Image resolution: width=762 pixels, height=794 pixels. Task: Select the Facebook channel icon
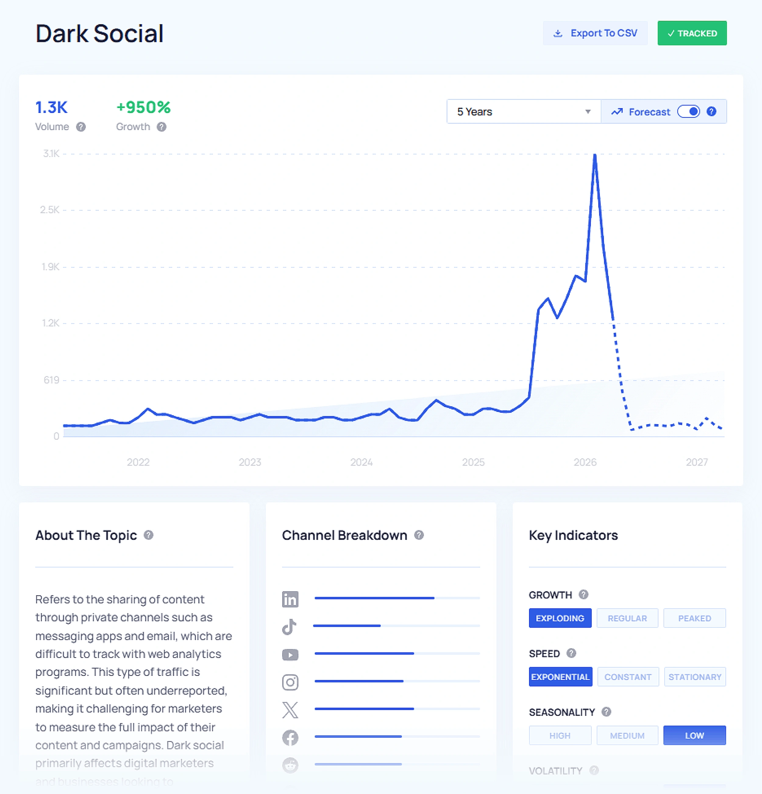(x=290, y=737)
